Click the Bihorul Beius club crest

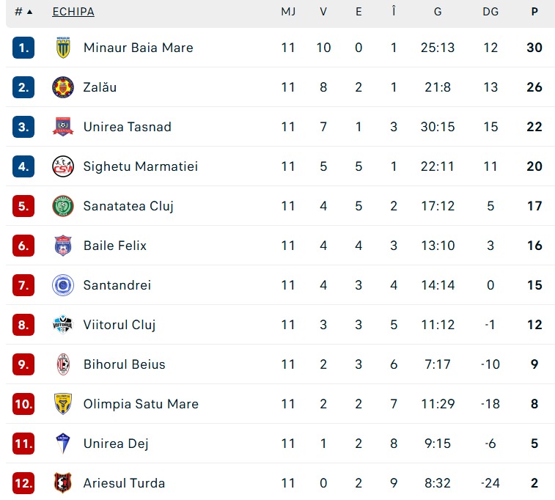pos(63,364)
